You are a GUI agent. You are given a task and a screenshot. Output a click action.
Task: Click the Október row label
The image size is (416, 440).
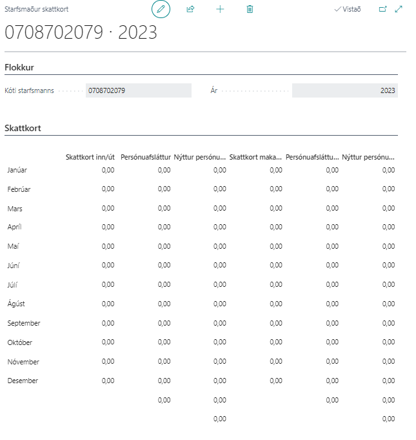coord(20,342)
